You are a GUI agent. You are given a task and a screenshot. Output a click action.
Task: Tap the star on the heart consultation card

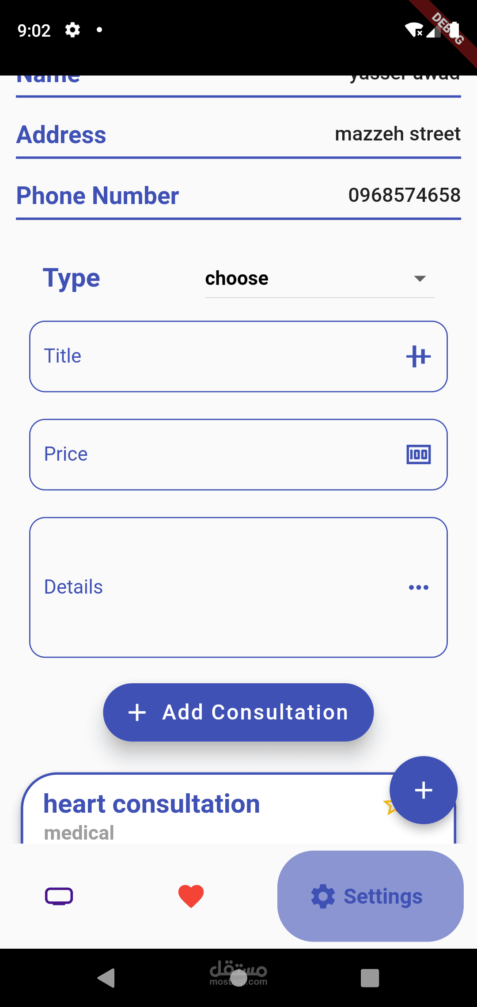[388, 807]
